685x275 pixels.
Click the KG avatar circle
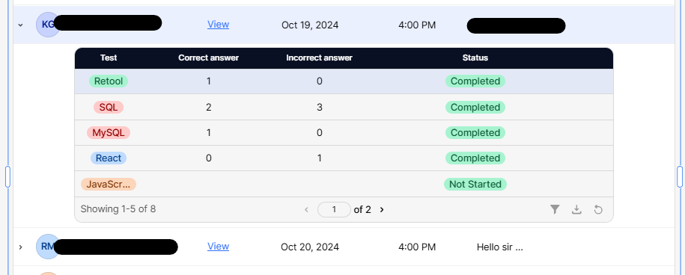pos(48,25)
